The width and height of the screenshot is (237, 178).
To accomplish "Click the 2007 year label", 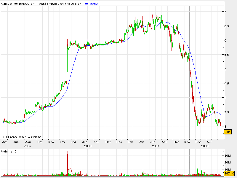I will pos(156,146).
